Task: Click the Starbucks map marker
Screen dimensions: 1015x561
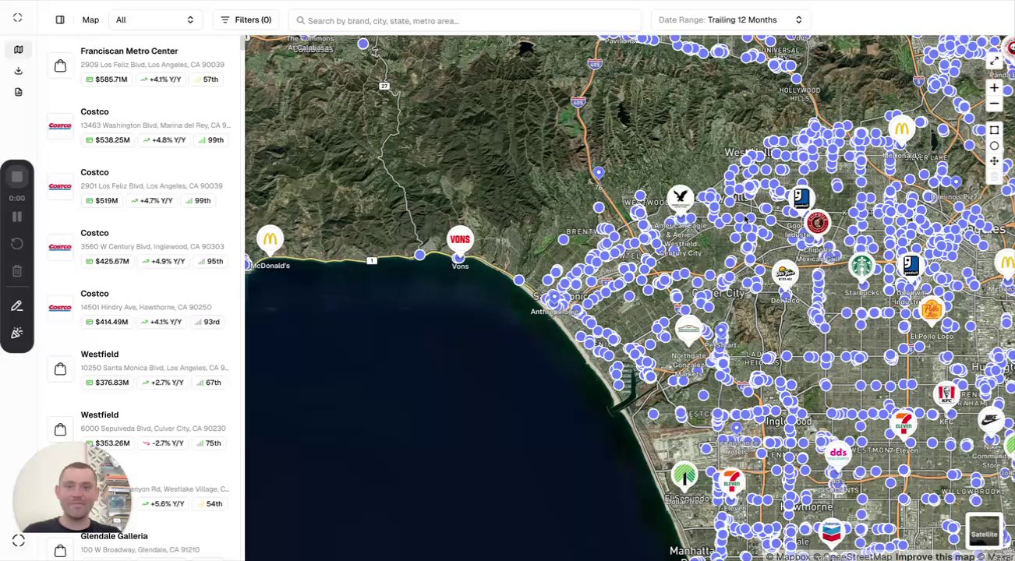Action: (x=861, y=266)
